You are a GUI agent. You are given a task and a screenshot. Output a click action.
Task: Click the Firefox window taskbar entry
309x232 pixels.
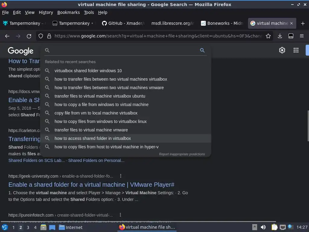click(x=147, y=227)
